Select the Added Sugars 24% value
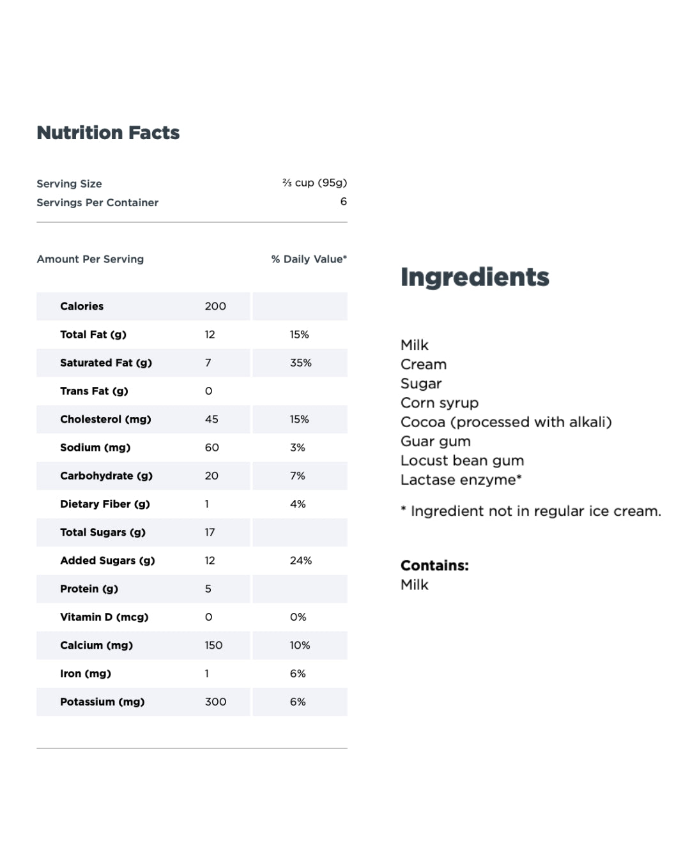Image resolution: width=690 pixels, height=862 pixels. pyautogui.click(x=301, y=561)
